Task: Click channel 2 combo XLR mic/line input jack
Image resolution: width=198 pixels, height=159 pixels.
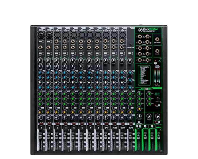Action: tap(49, 35)
